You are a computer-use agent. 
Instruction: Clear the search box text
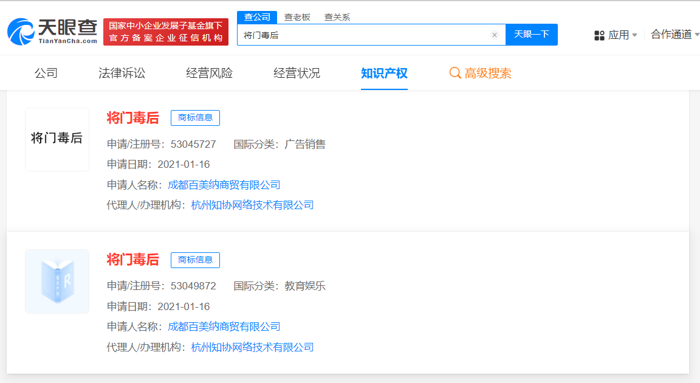[x=495, y=35]
